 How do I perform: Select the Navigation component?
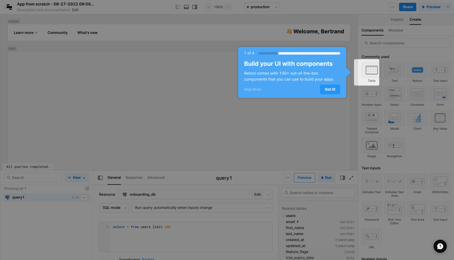click(x=394, y=148)
